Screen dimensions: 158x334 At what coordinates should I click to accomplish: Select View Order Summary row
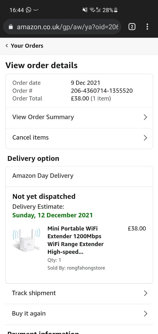click(43, 117)
